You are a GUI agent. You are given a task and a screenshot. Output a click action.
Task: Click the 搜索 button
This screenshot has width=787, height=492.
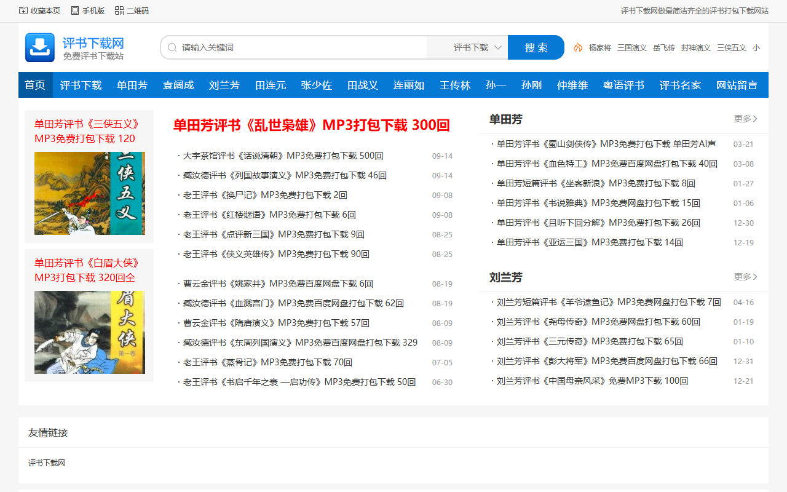click(536, 47)
